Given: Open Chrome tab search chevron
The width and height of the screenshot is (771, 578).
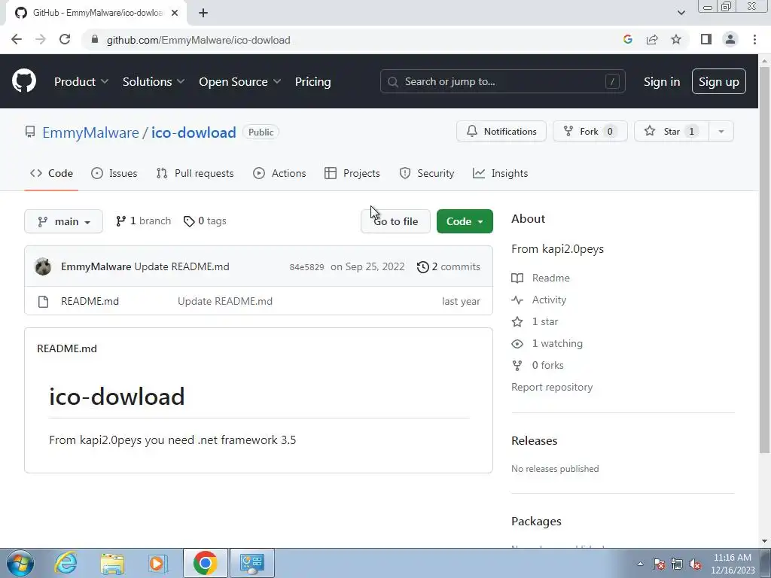Looking at the screenshot, I should (681, 13).
